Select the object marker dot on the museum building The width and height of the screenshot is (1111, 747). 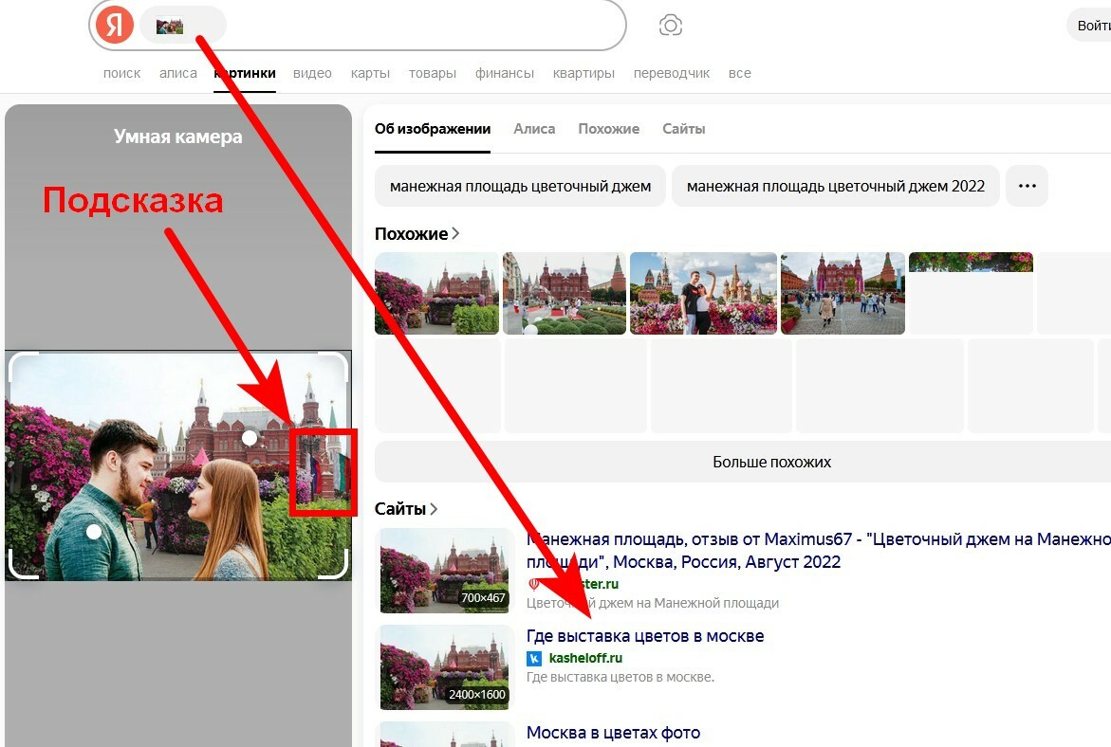click(250, 438)
